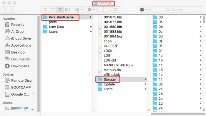Eject the Google C... disk

click(34, 94)
